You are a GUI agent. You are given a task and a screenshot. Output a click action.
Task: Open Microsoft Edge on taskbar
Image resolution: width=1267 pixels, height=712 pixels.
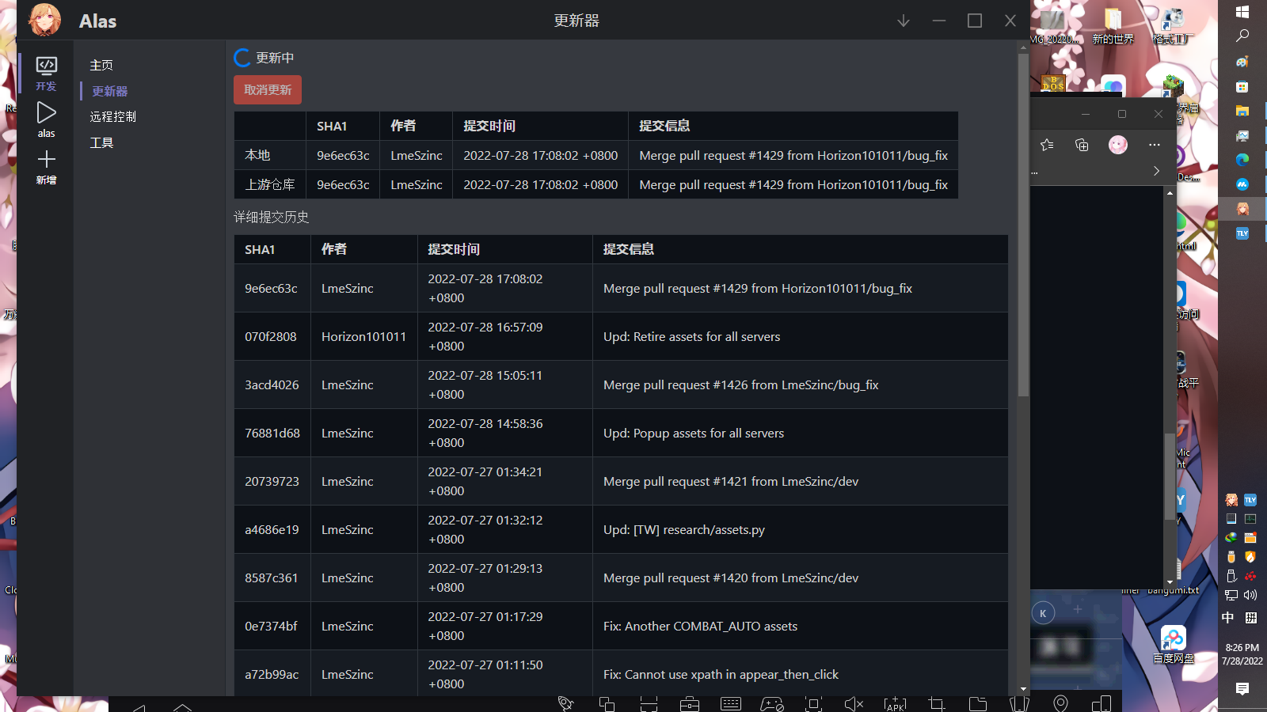1242,160
